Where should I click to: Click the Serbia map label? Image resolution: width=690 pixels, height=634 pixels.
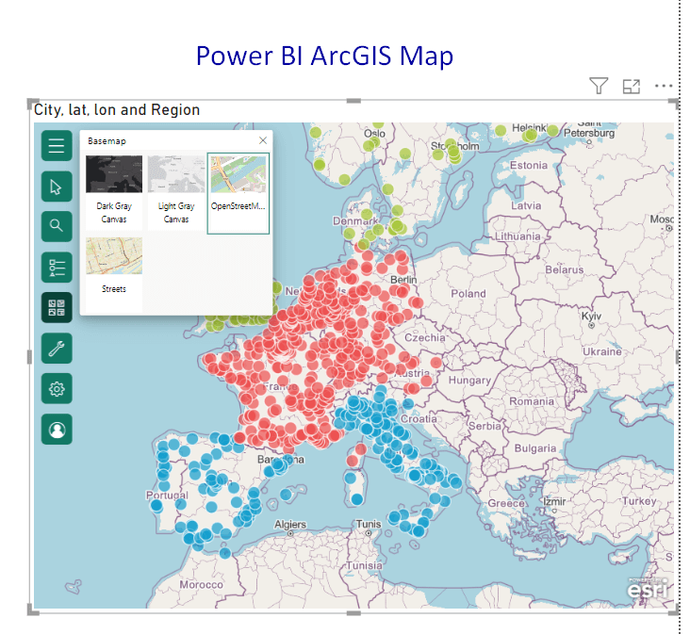pos(485,426)
